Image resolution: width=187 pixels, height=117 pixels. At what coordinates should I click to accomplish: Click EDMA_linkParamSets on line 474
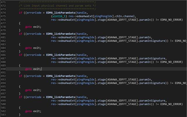[x=60, y=13]
